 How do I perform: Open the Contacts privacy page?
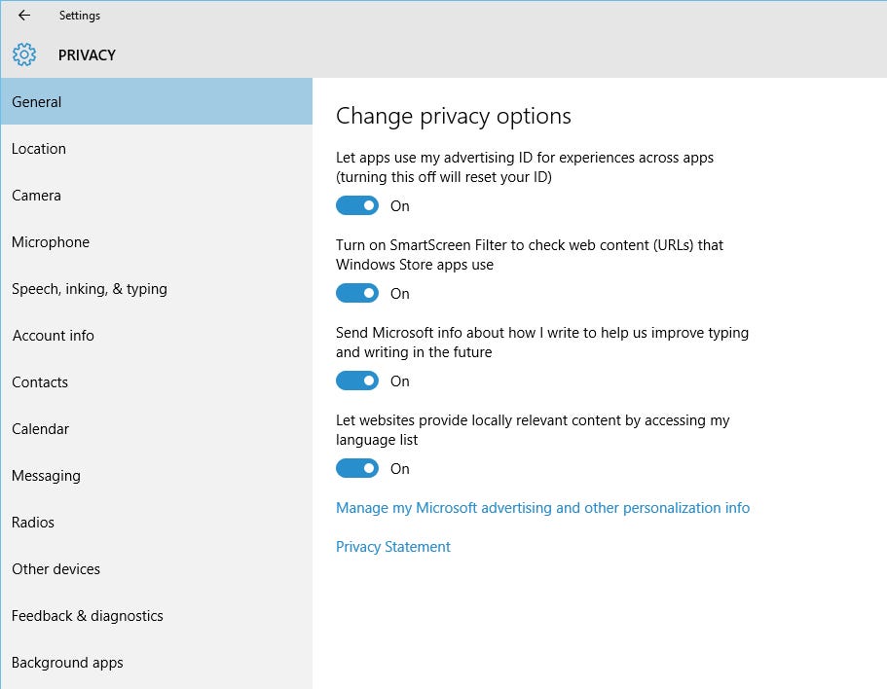(x=40, y=381)
